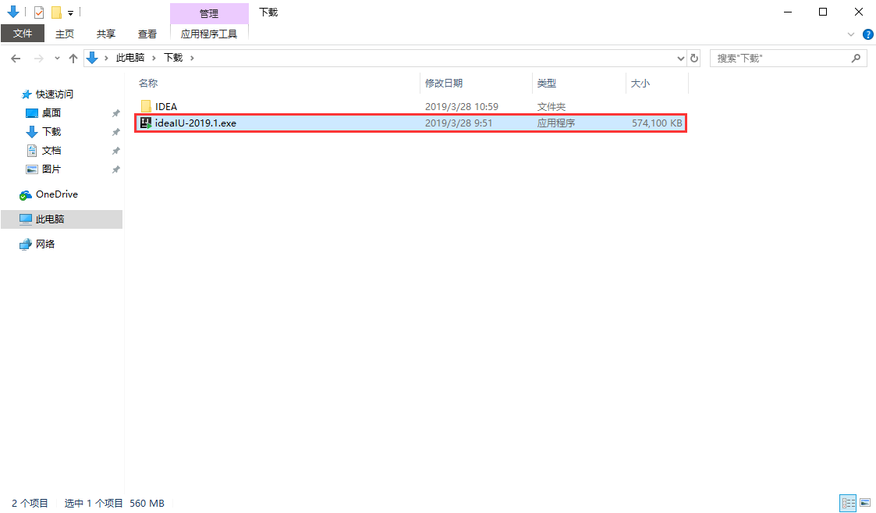Click the 574,100 KB size cell

[657, 123]
